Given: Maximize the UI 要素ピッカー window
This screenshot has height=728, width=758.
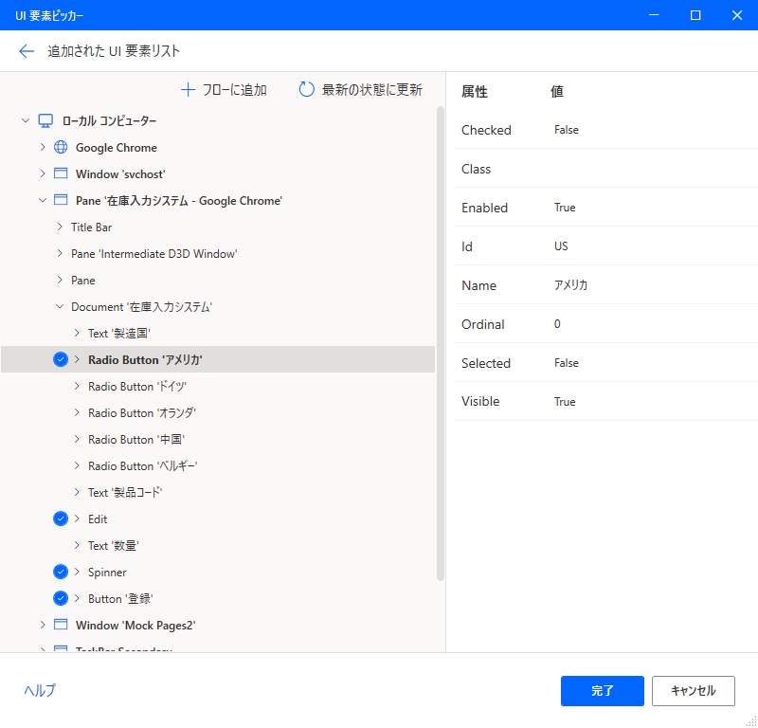Looking at the screenshot, I should pyautogui.click(x=695, y=15).
